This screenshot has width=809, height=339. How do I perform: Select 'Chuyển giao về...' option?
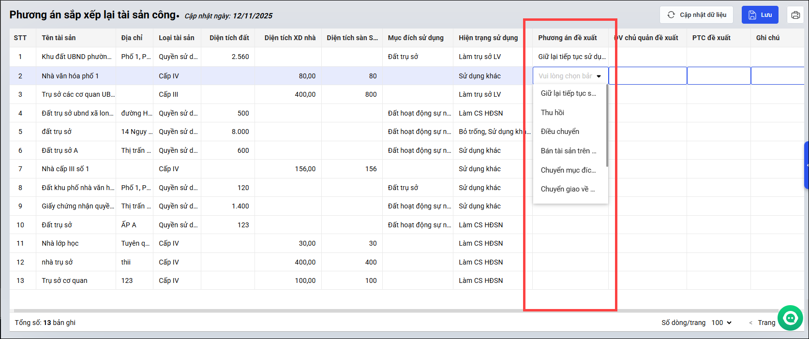(x=568, y=189)
